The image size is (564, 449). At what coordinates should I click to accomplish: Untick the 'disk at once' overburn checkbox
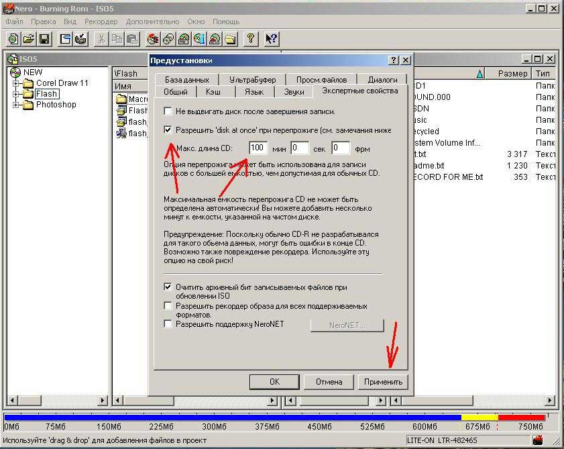[168, 130]
